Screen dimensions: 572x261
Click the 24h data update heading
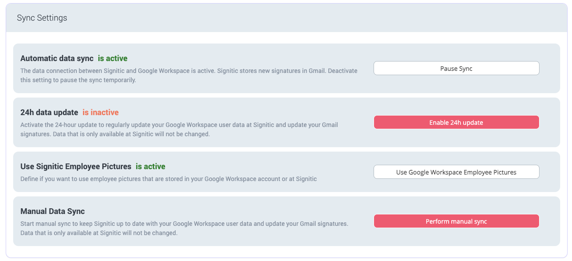49,112
